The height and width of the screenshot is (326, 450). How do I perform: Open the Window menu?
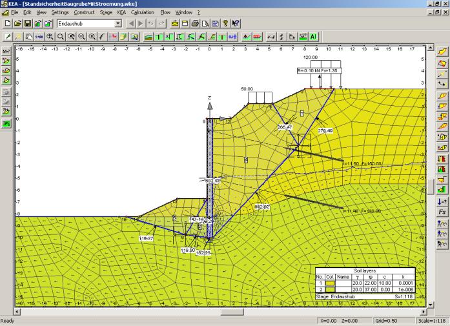click(x=183, y=12)
